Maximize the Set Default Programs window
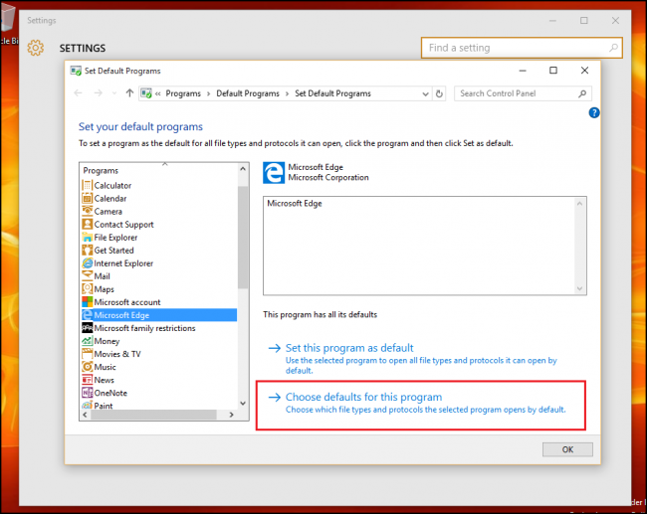647x514 pixels. pos(552,71)
